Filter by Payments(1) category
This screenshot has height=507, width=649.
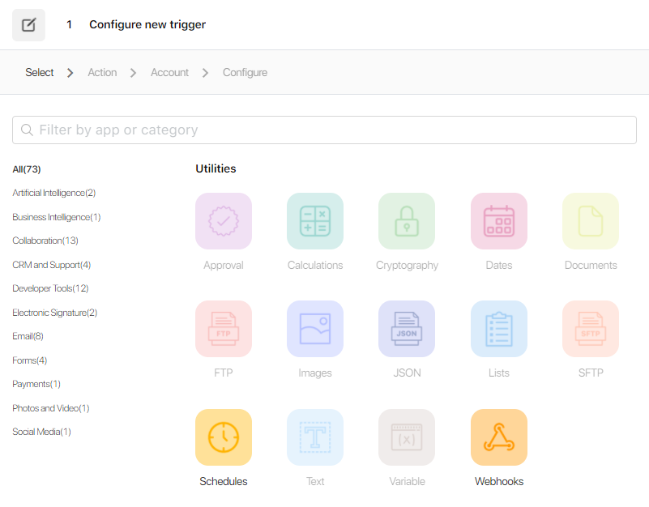click(x=36, y=384)
